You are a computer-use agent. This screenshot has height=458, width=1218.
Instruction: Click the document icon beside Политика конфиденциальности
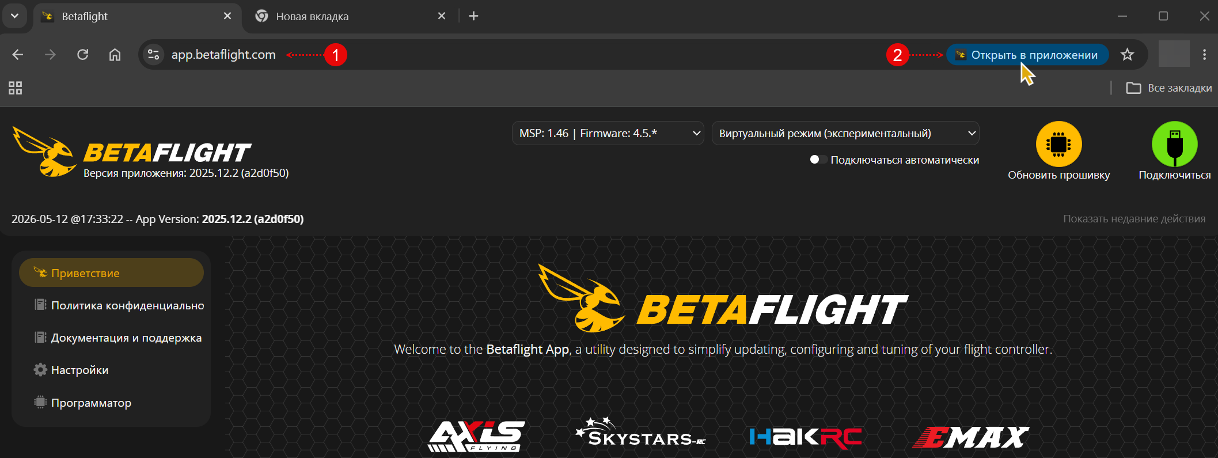click(x=40, y=305)
